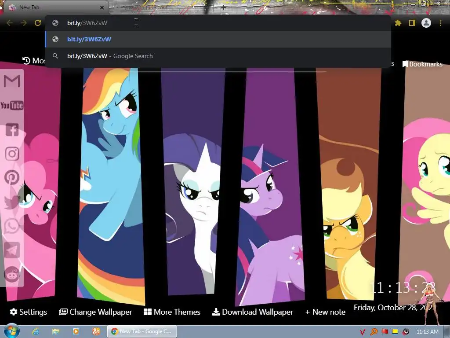Click the orange magnifier tray icon

click(374, 332)
